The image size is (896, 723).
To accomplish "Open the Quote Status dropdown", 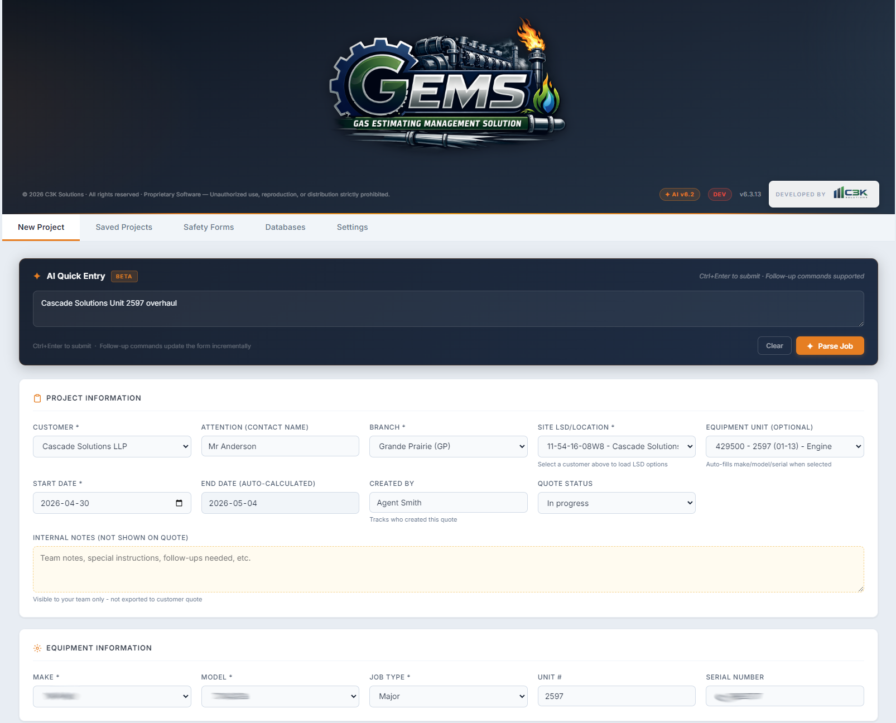I will (616, 503).
